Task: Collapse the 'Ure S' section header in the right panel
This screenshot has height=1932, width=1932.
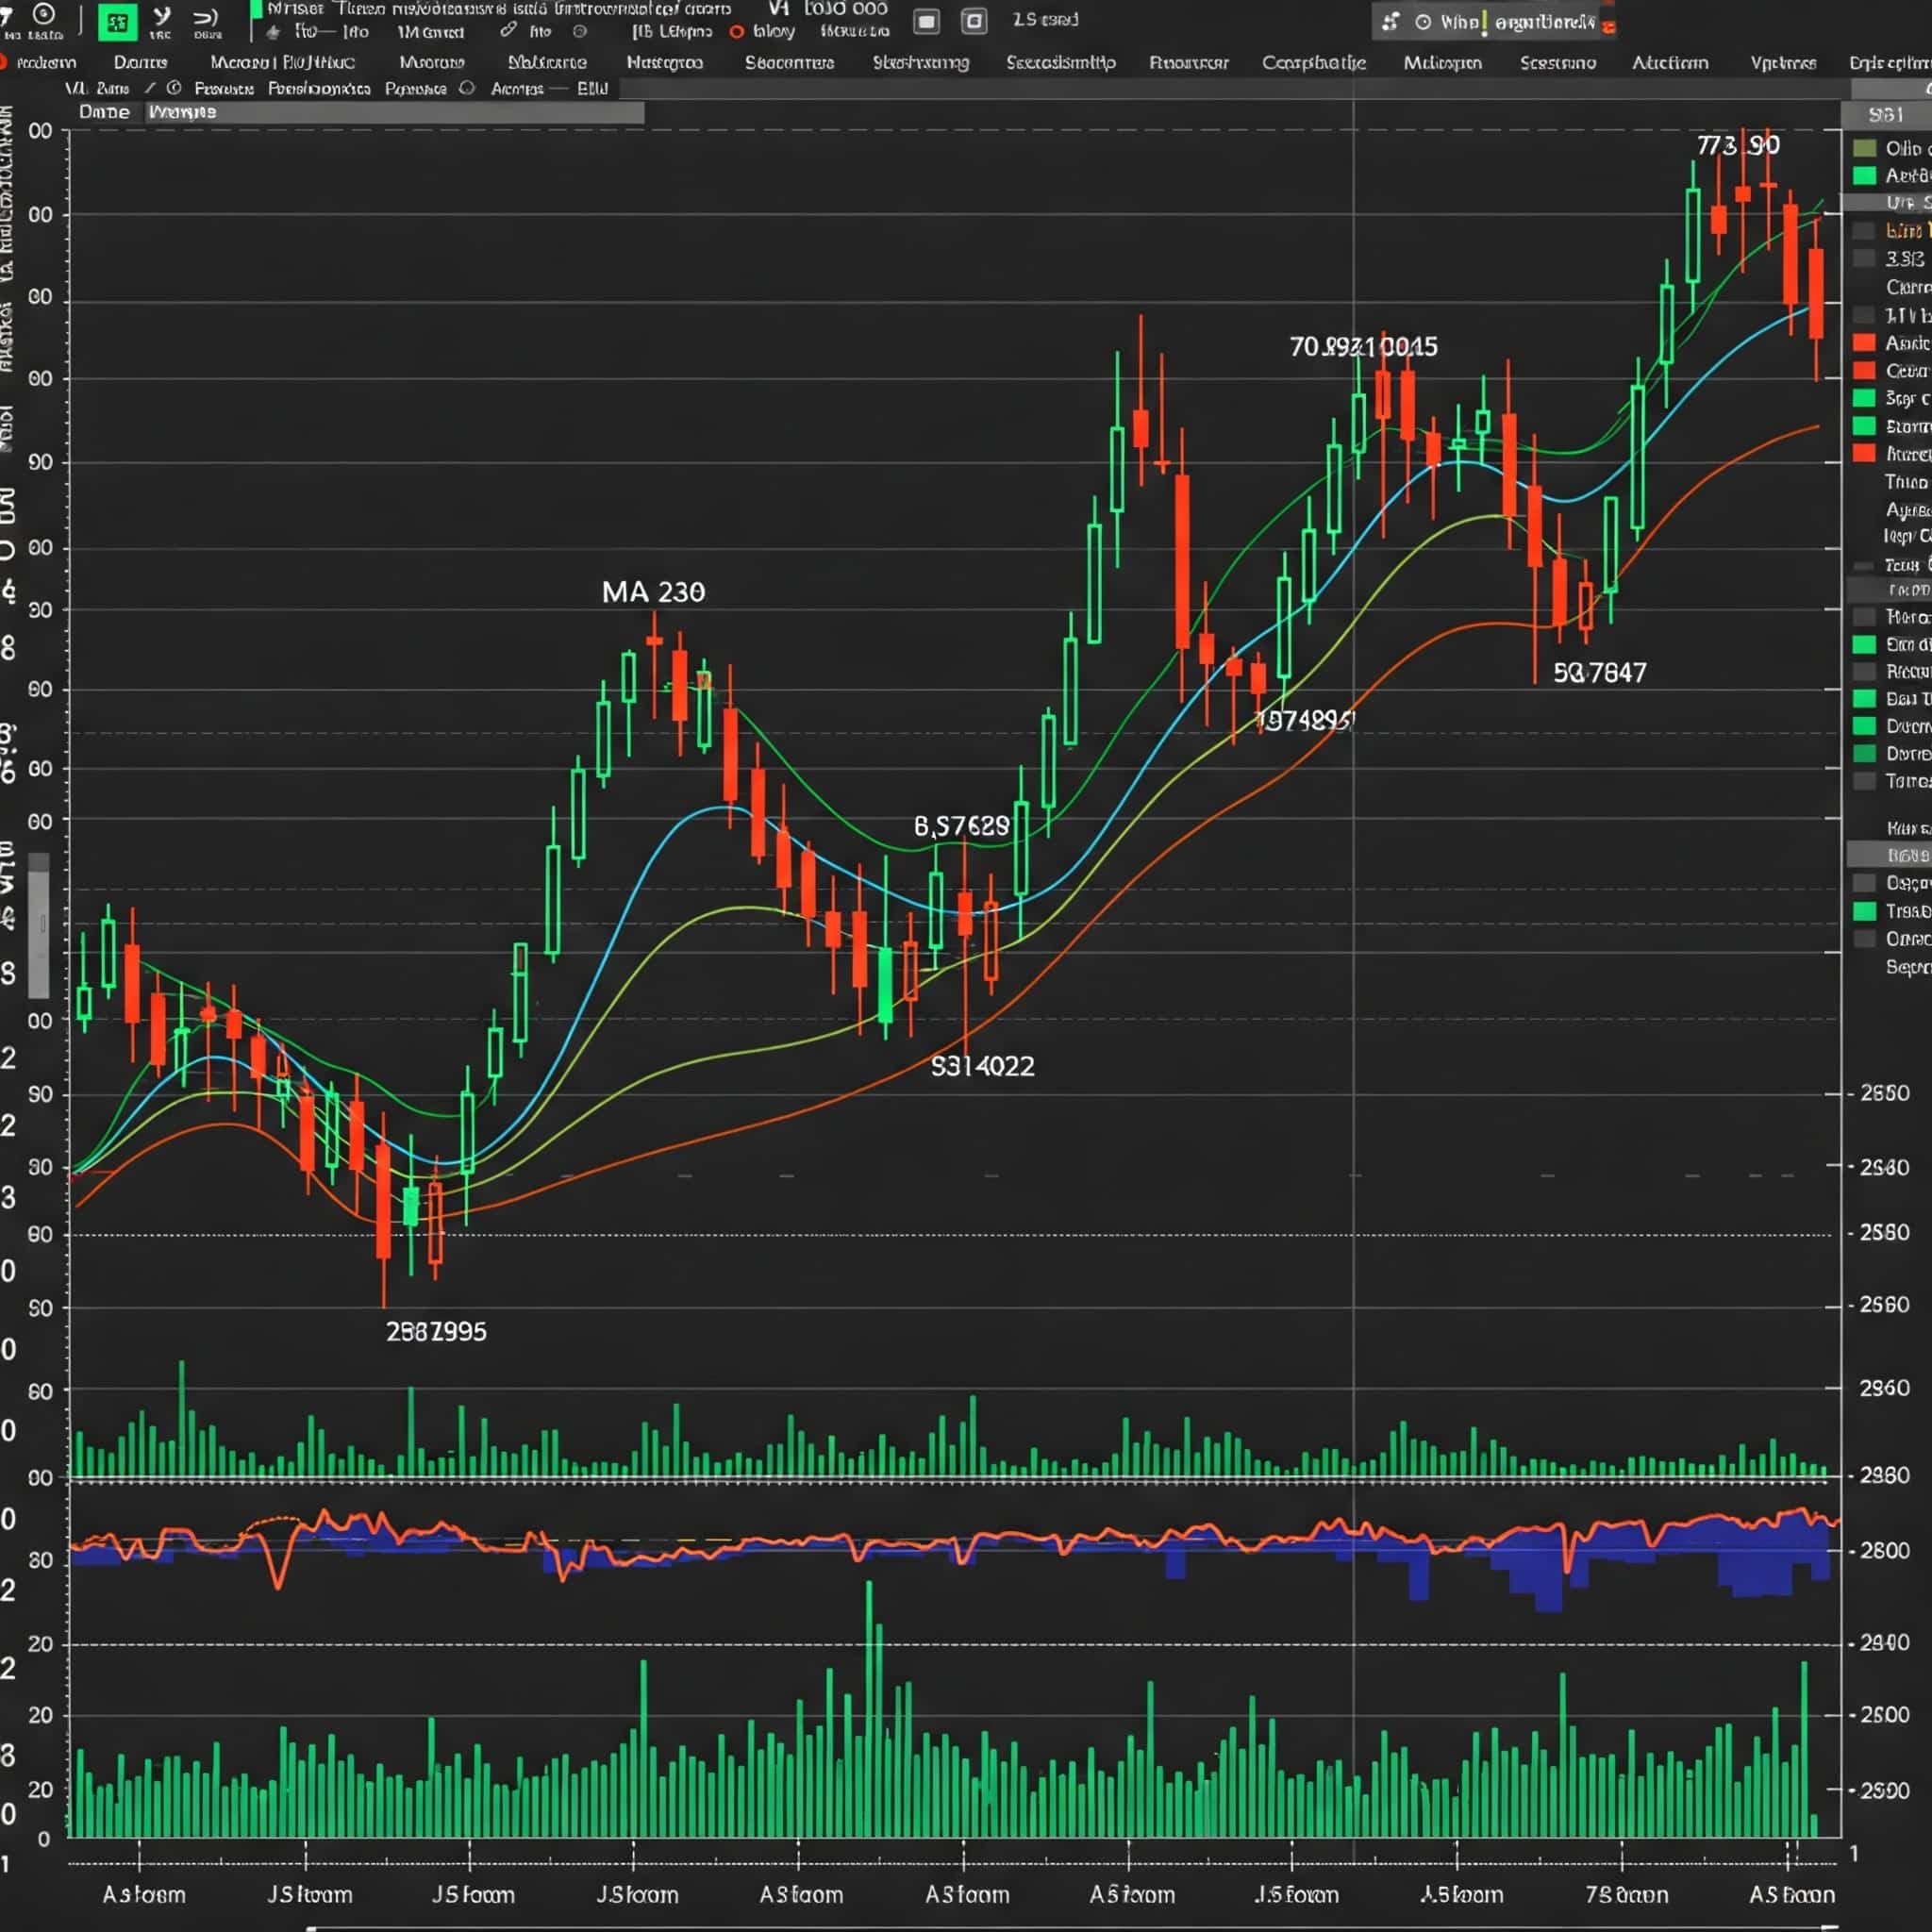Action: [x=1887, y=202]
